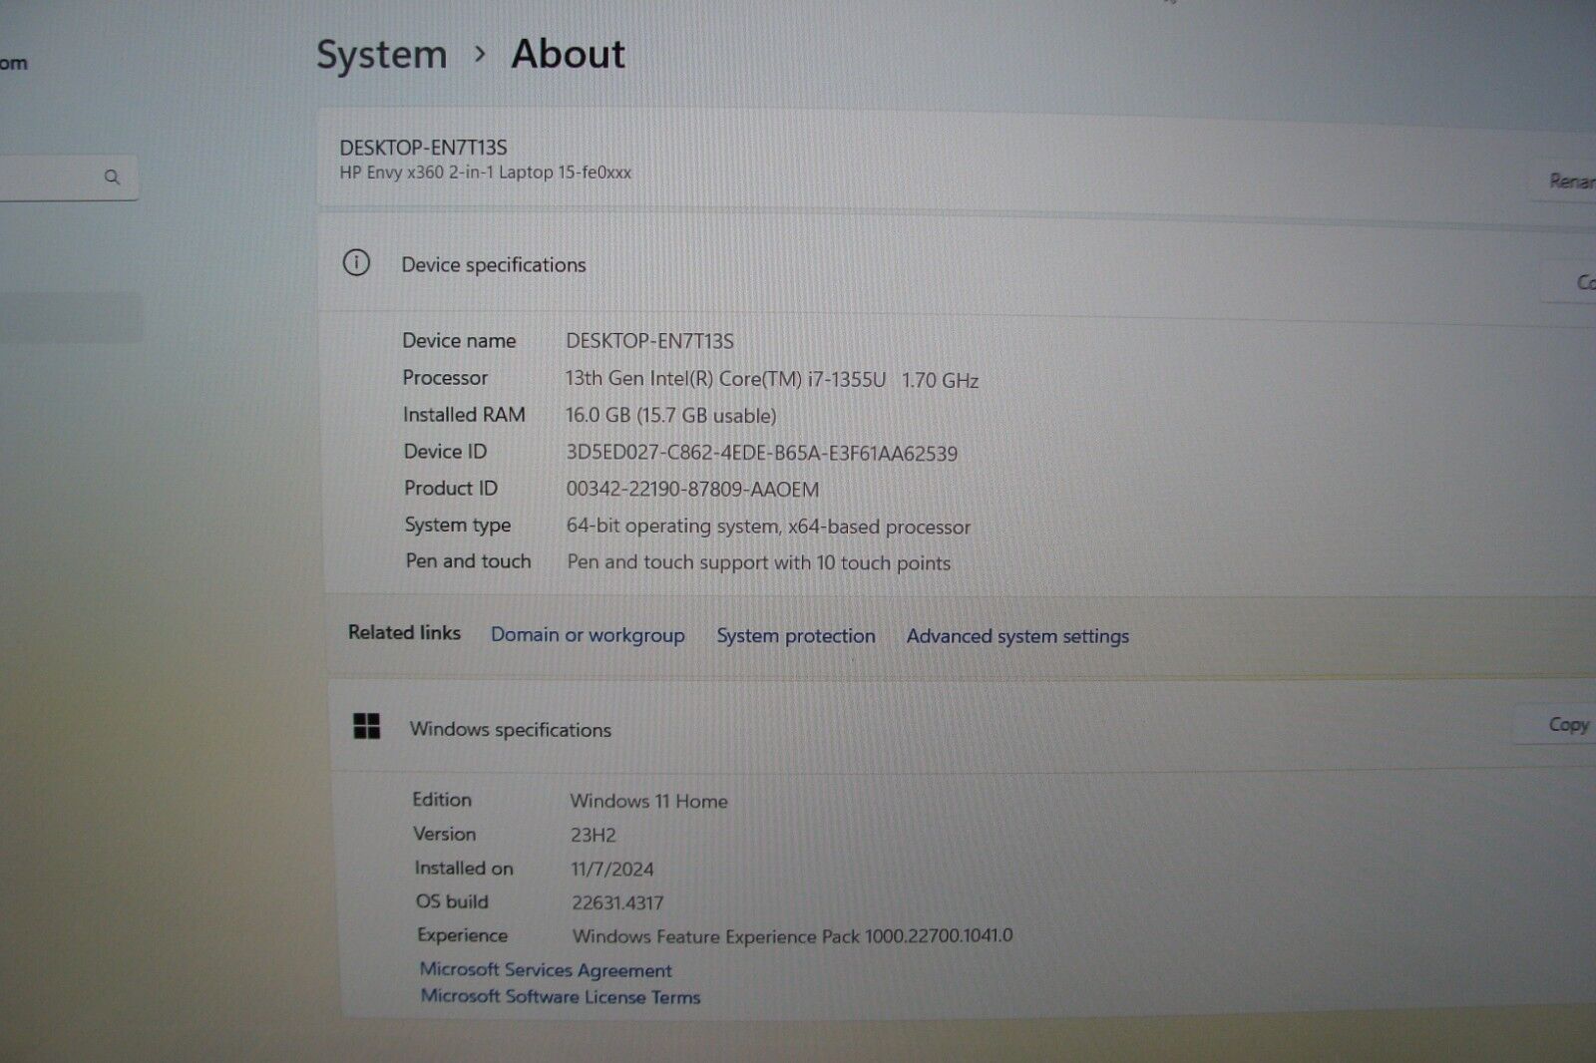
Task: Select Product ID value 00342-22190-87809-AAOEM
Action: [x=692, y=490]
